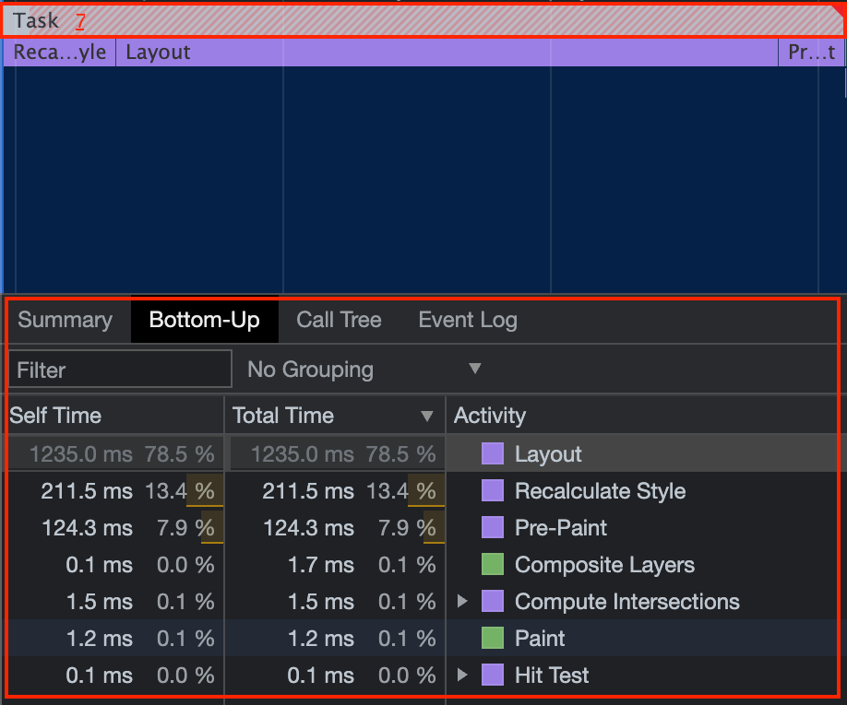The height and width of the screenshot is (705, 847).
Task: Switch to the Call Tree tab
Action: tap(339, 321)
